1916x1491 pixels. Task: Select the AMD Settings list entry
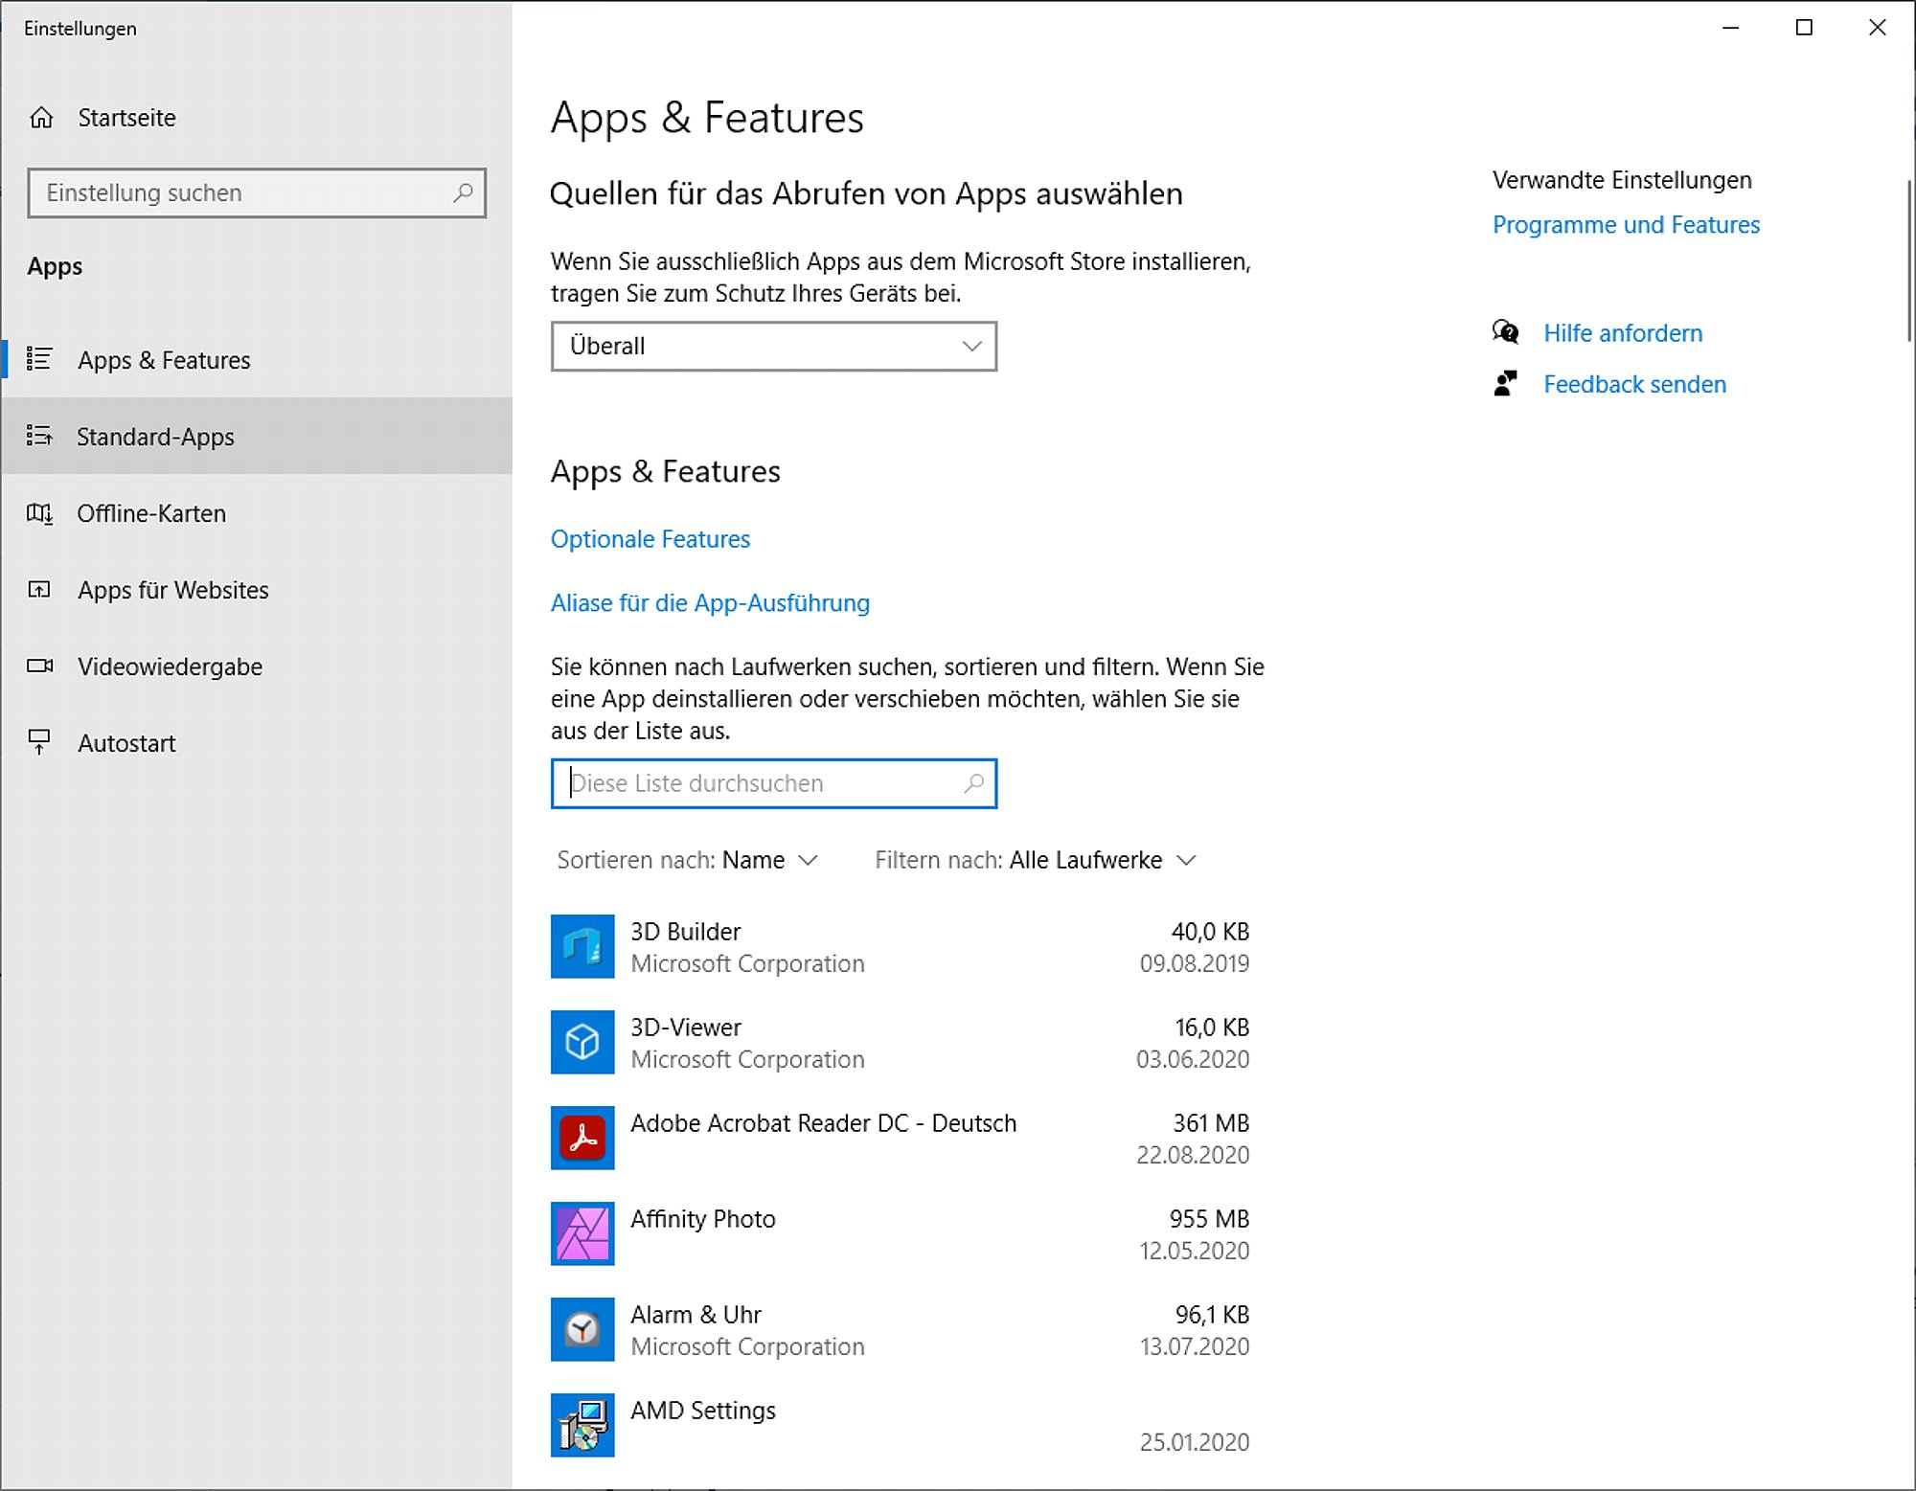(x=901, y=1425)
